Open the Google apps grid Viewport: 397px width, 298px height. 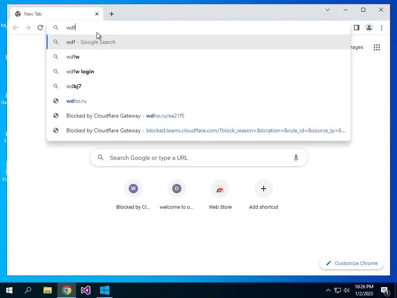pos(377,47)
